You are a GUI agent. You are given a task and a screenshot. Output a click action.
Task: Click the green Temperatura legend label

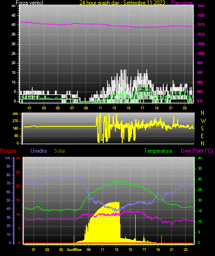tap(158, 151)
